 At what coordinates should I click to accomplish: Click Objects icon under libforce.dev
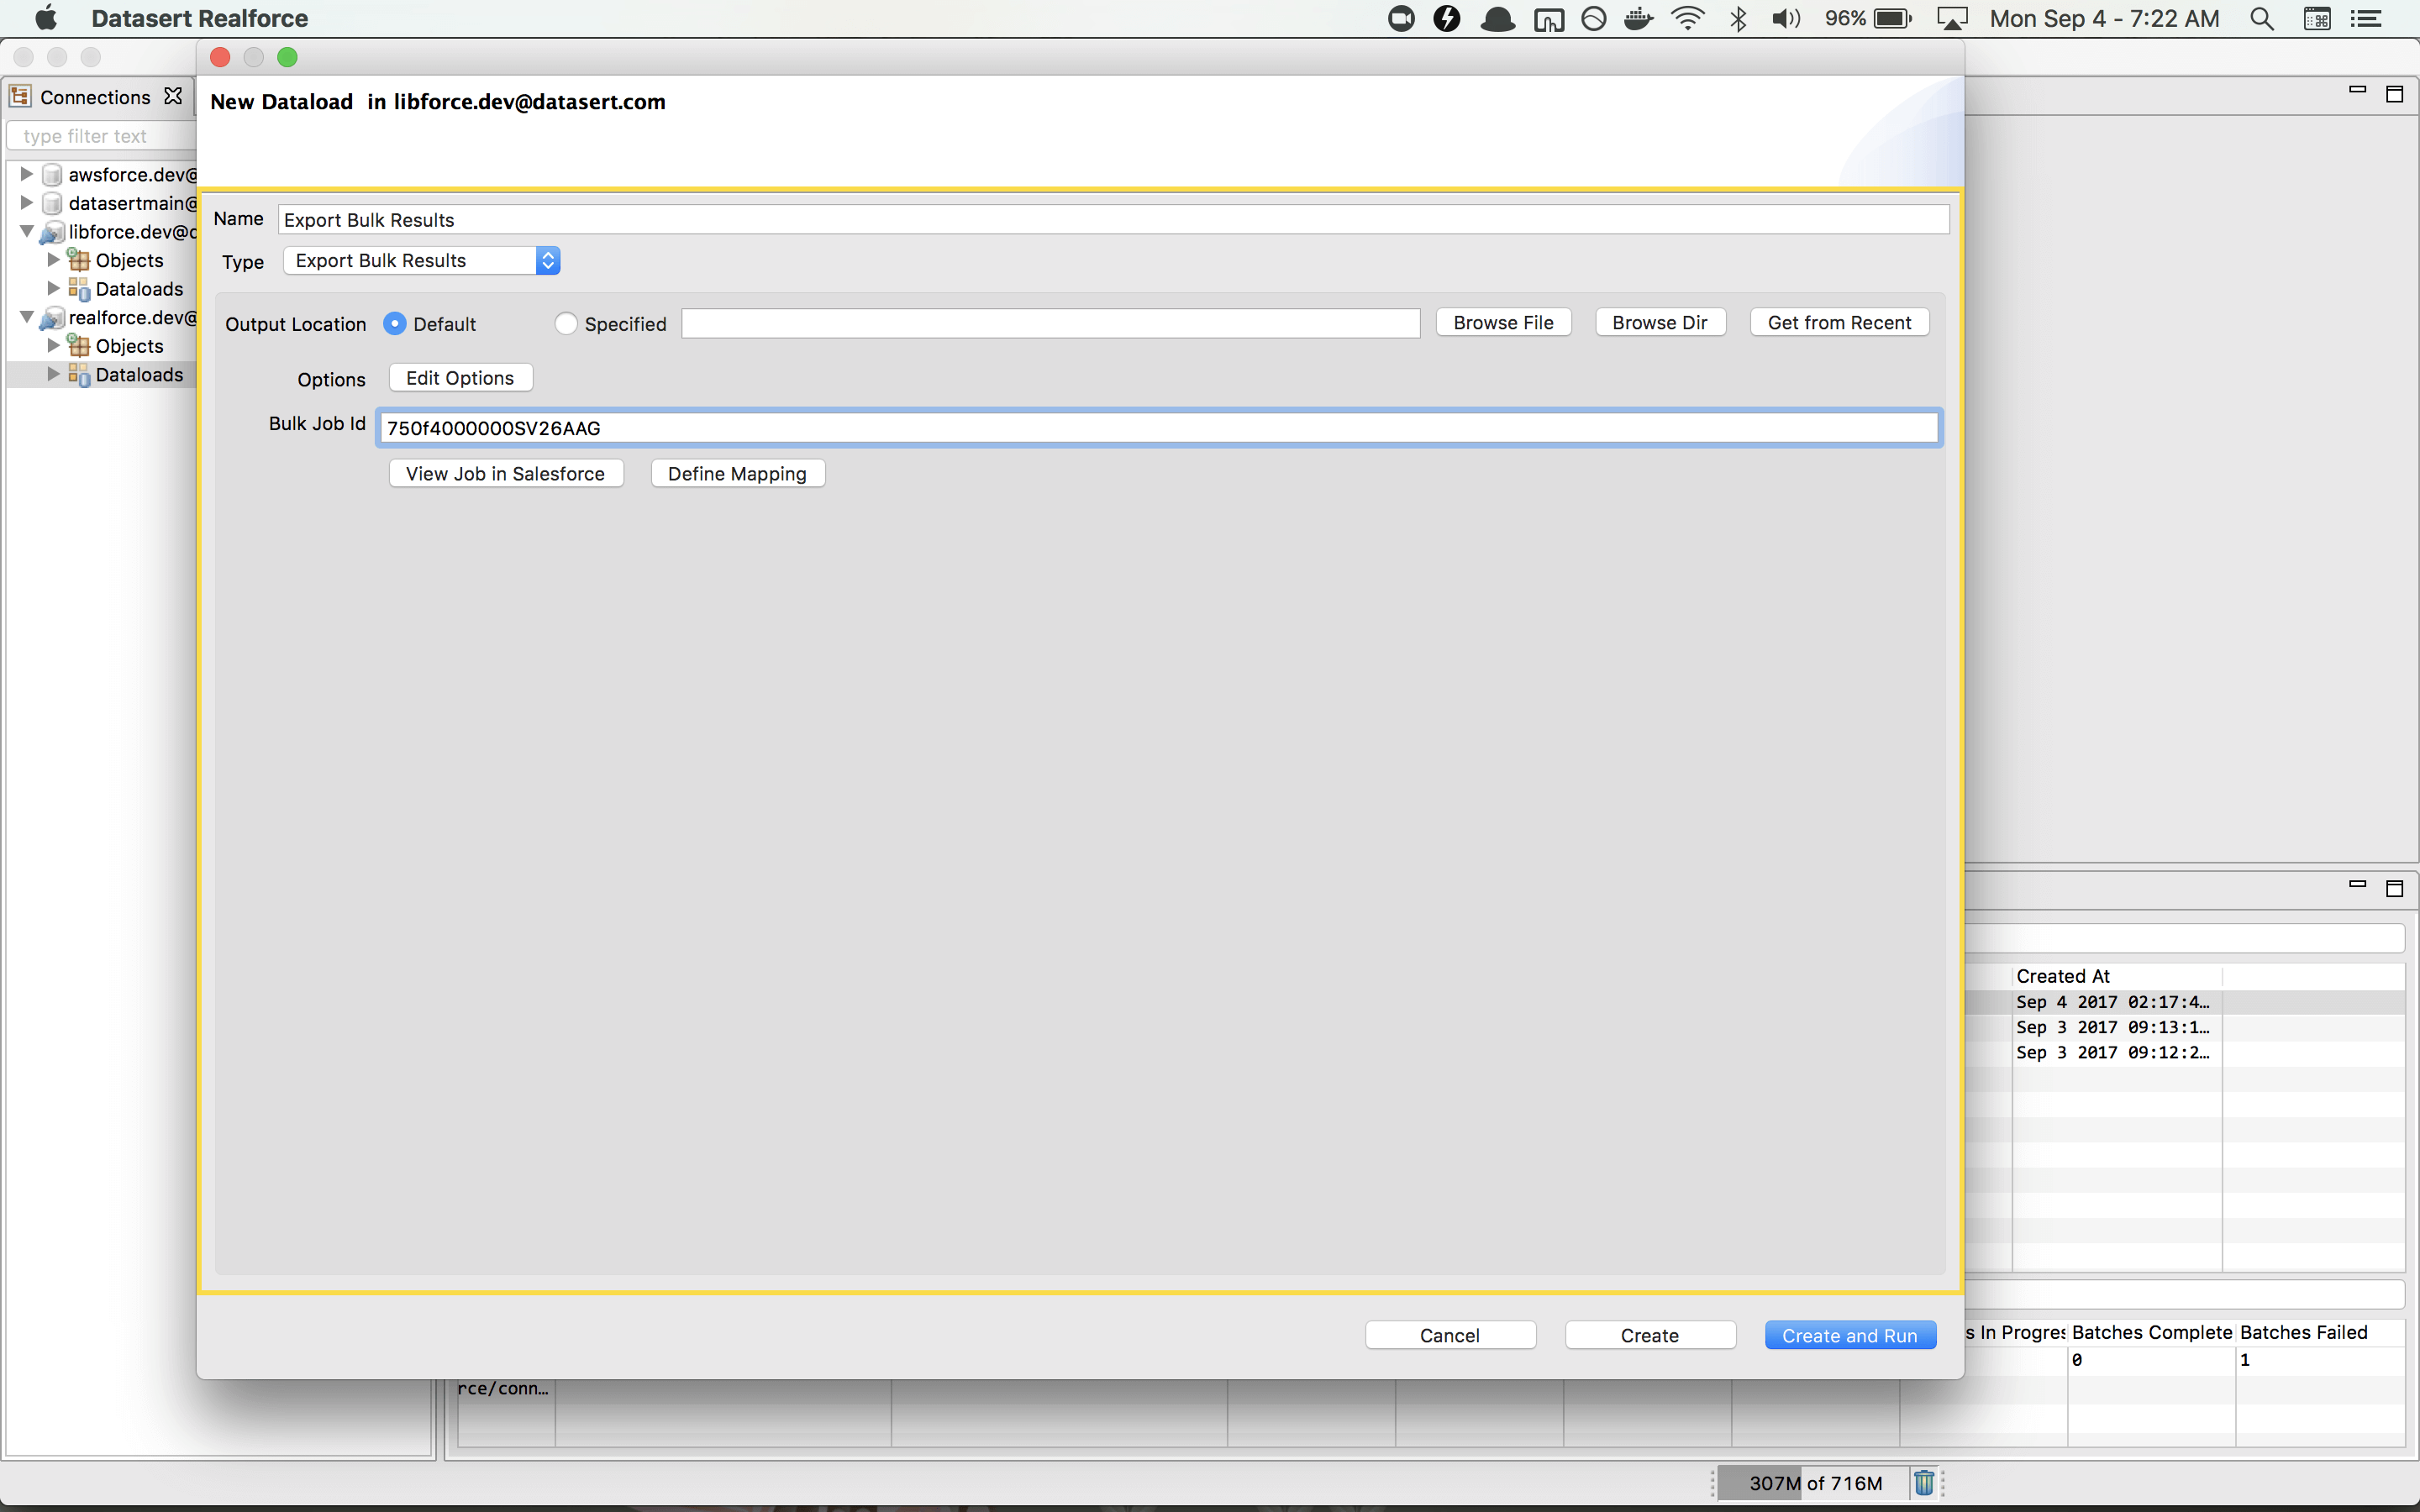[x=79, y=260]
